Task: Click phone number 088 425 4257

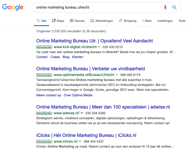Action: click(x=94, y=142)
